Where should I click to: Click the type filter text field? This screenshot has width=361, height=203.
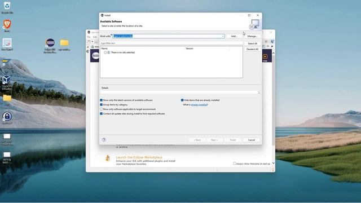171,43
